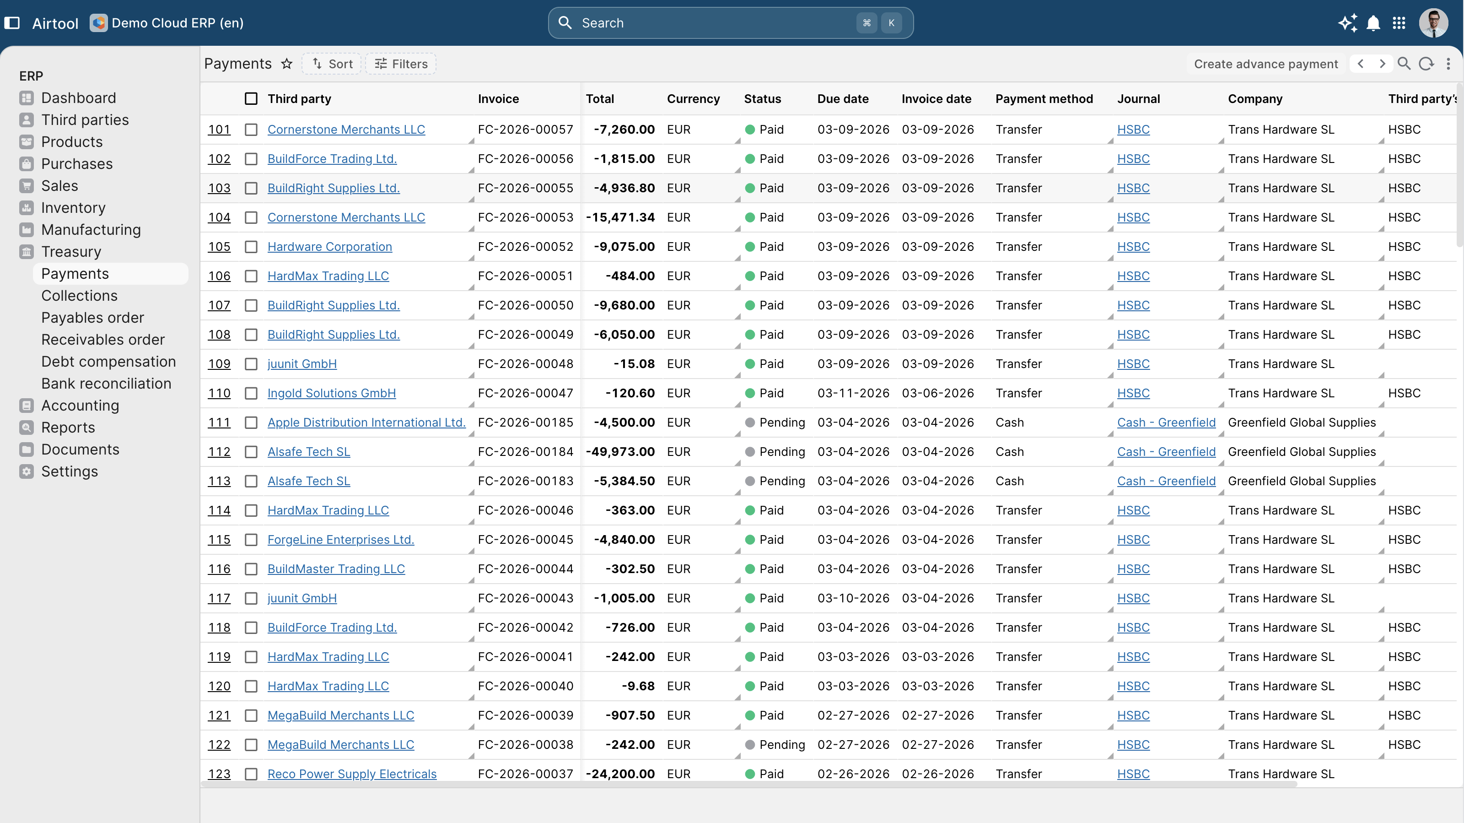The width and height of the screenshot is (1464, 823).
Task: Toggle the sidebar panel icon
Action: click(x=12, y=23)
